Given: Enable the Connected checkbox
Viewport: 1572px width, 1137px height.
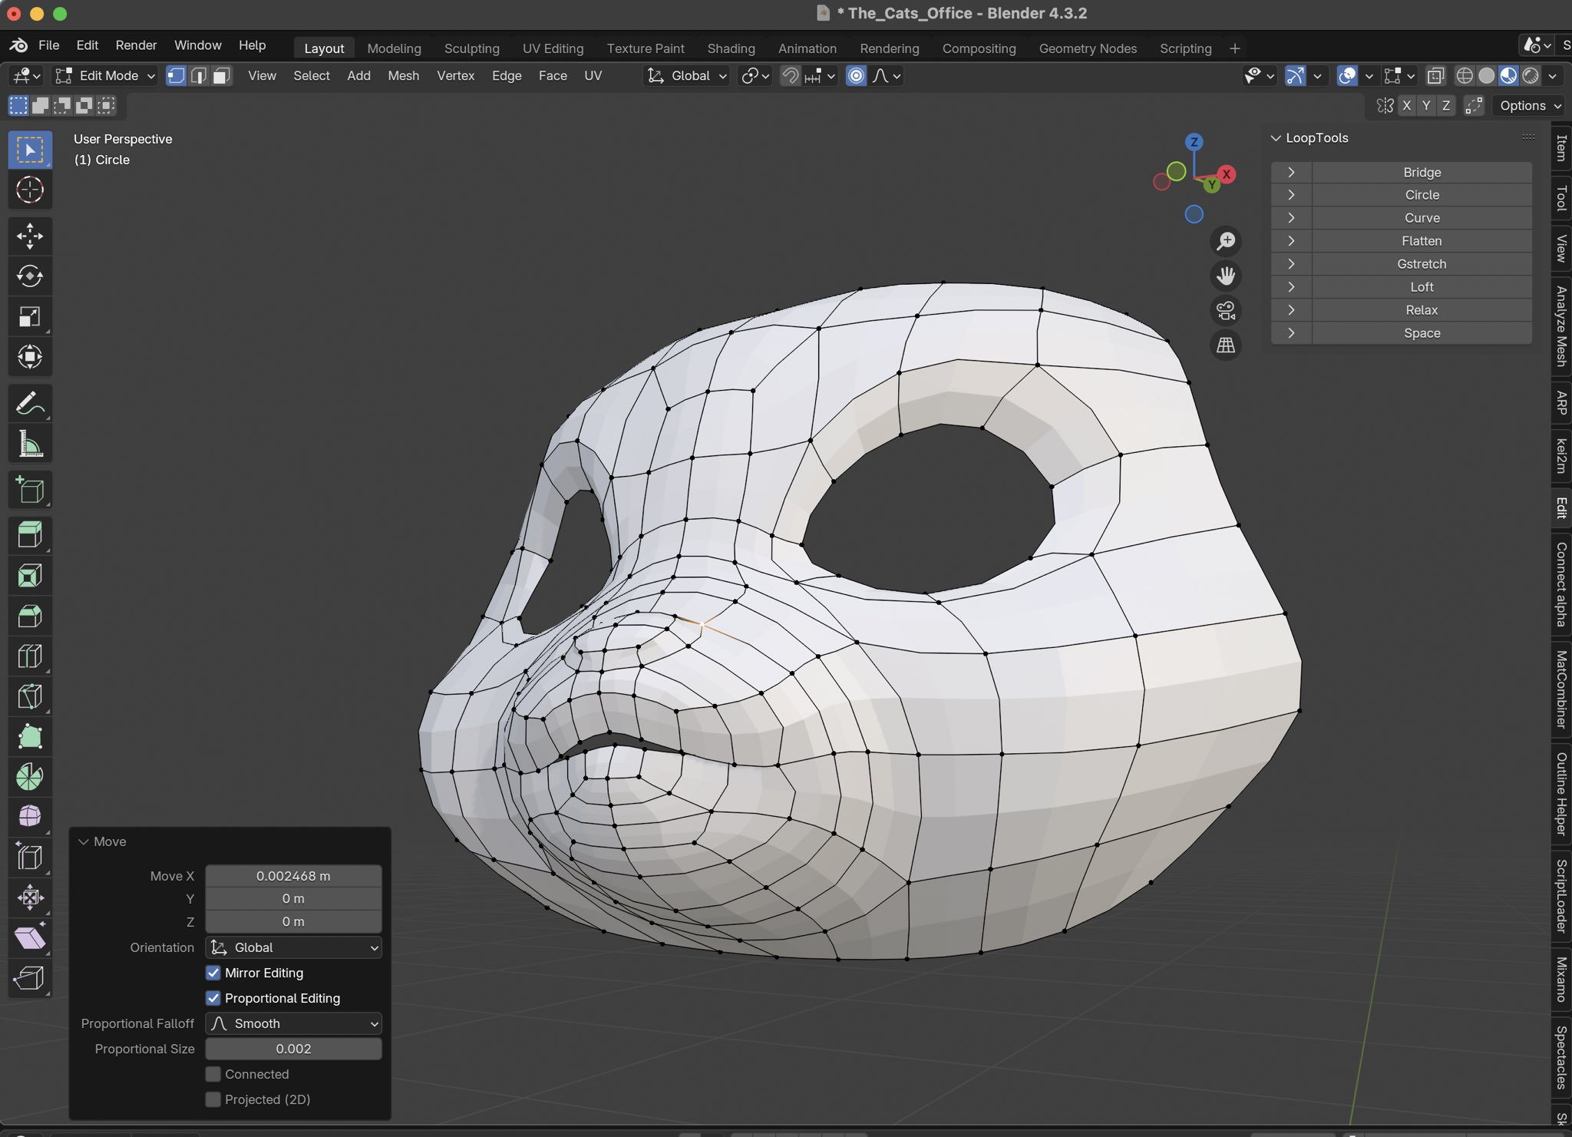Looking at the screenshot, I should pos(213,1074).
